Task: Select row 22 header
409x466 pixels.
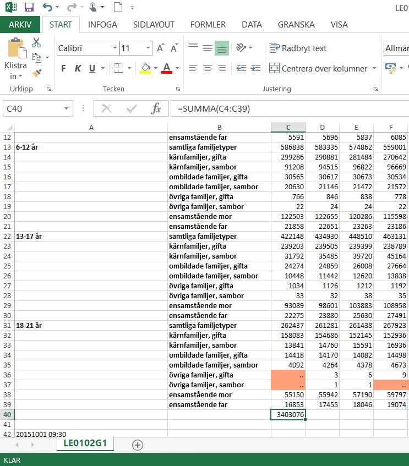Action: click(x=7, y=236)
